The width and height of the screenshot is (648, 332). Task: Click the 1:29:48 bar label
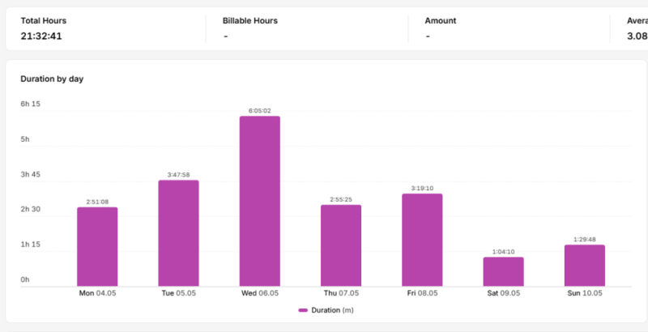point(584,240)
